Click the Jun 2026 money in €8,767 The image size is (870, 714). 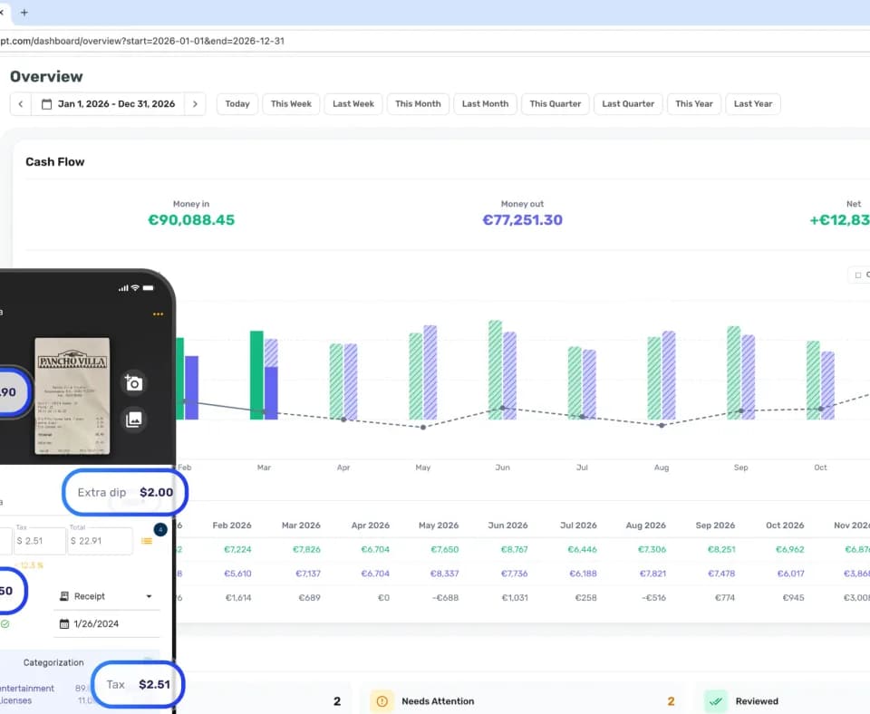[515, 550]
